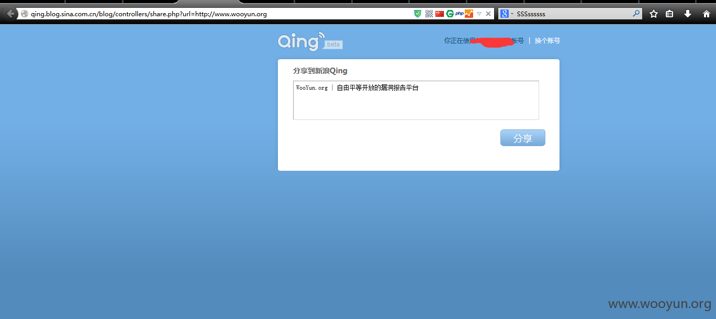Click the share text area with WooYun.org

tap(416, 100)
